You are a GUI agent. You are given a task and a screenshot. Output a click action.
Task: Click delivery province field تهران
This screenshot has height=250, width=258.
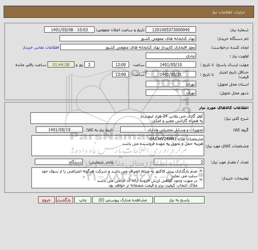[171, 84]
